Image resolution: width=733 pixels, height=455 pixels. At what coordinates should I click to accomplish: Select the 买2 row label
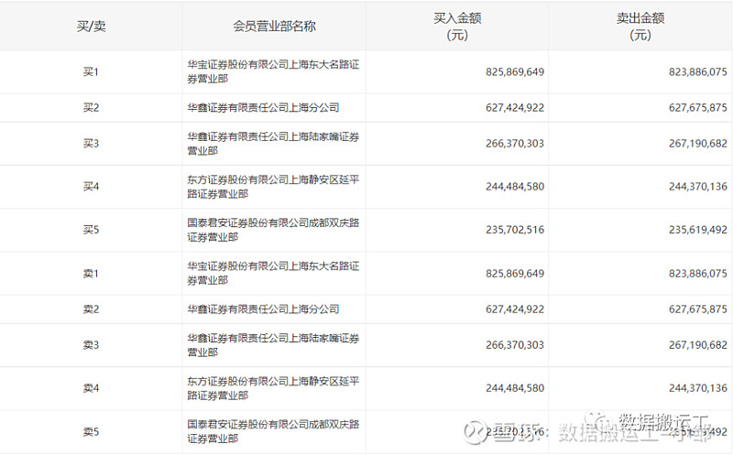pyautogui.click(x=91, y=108)
